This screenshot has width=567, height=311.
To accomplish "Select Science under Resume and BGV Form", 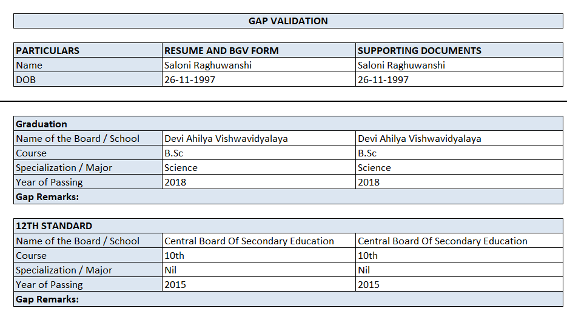I will (181, 168).
